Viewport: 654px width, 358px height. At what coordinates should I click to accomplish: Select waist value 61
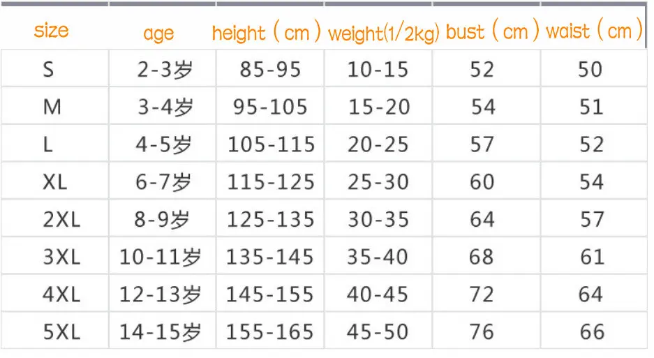(x=593, y=257)
